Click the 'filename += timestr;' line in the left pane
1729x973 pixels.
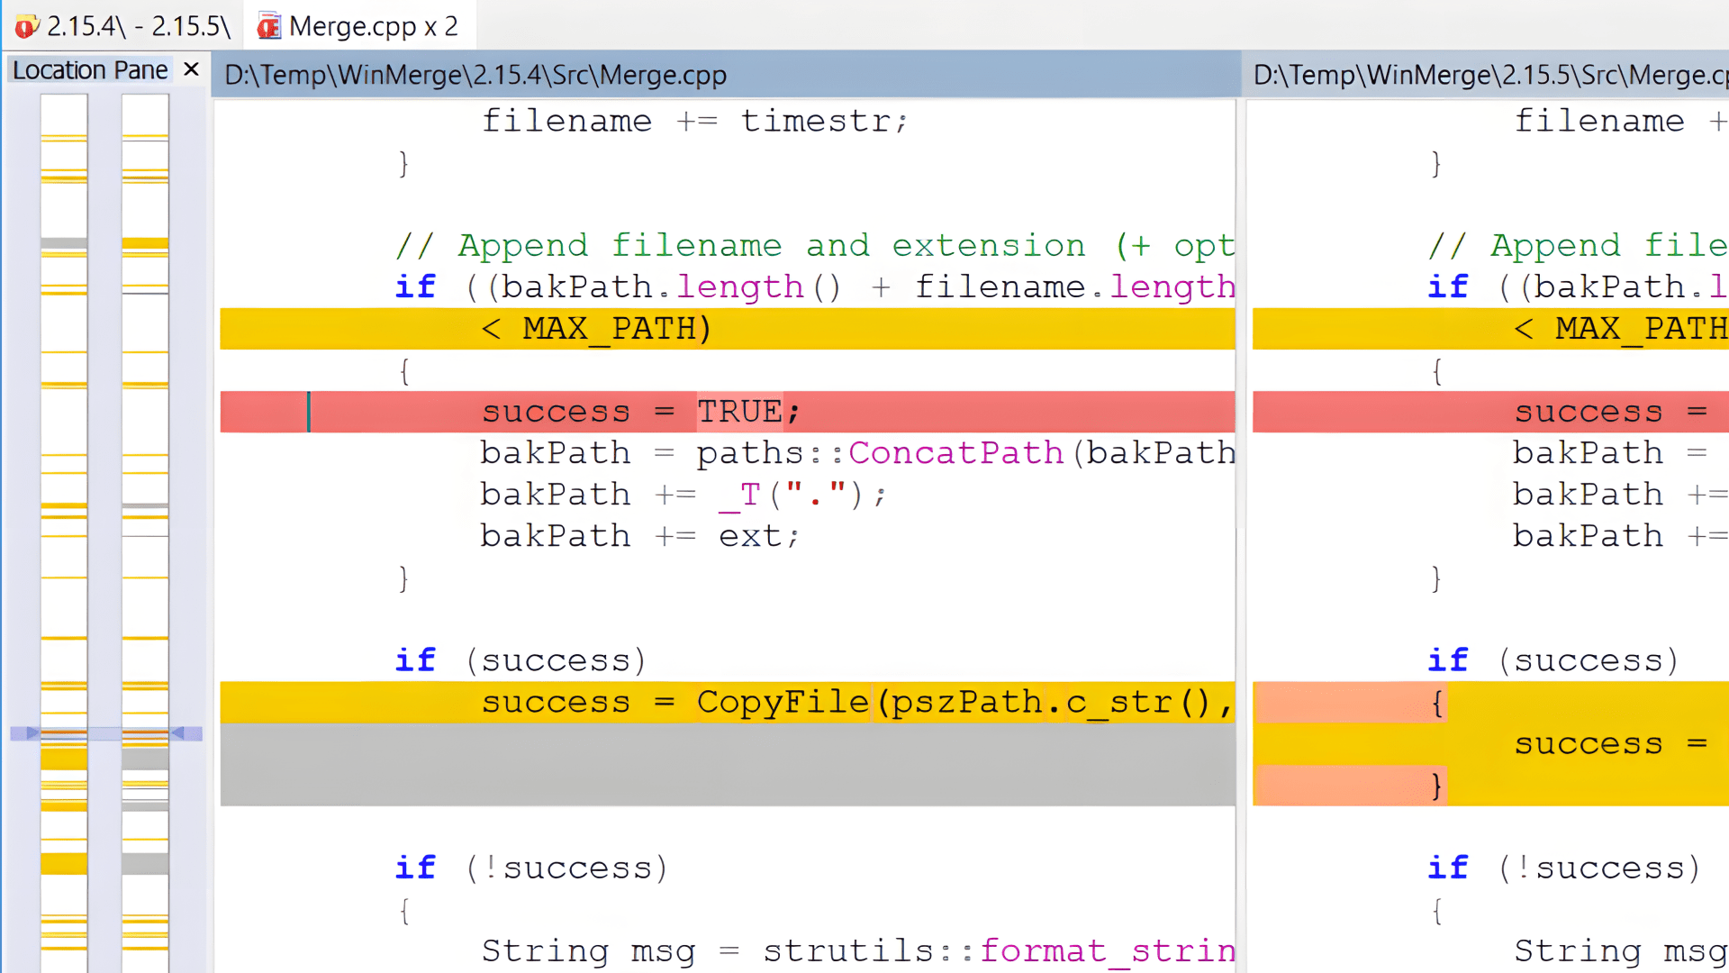click(x=695, y=121)
